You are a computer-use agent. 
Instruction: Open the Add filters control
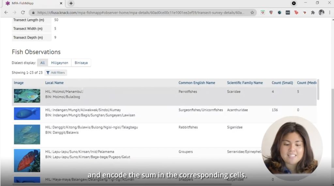55,72
